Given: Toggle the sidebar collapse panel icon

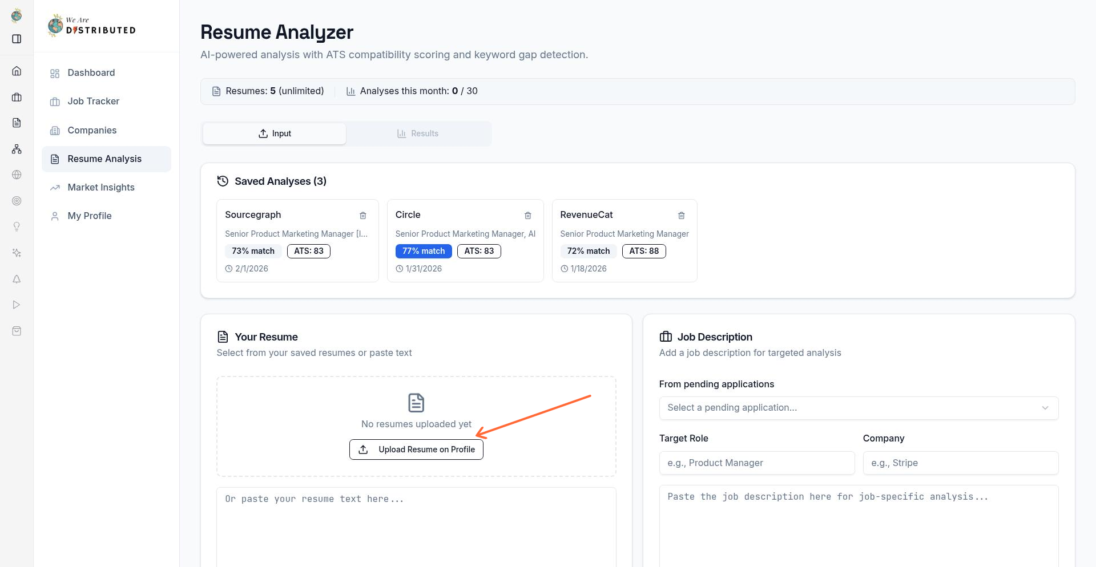Looking at the screenshot, I should 17,39.
